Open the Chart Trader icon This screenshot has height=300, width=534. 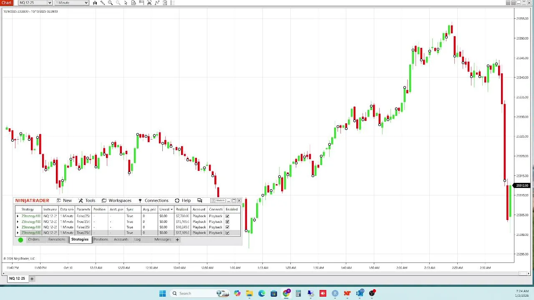tap(141, 3)
